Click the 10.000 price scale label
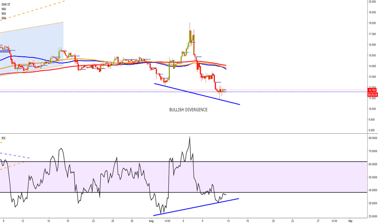 (372, 109)
